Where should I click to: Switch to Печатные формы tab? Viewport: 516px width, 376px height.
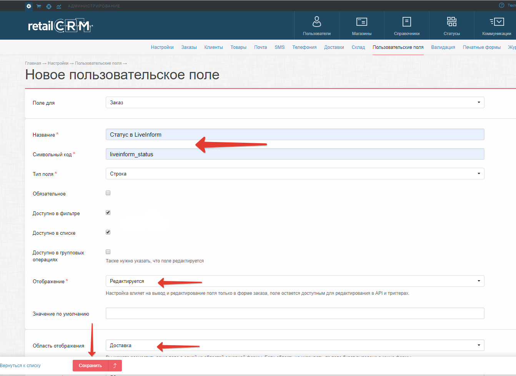(481, 47)
